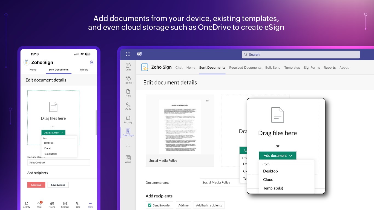
Task: Open the Received Documents tab
Action: point(245,68)
